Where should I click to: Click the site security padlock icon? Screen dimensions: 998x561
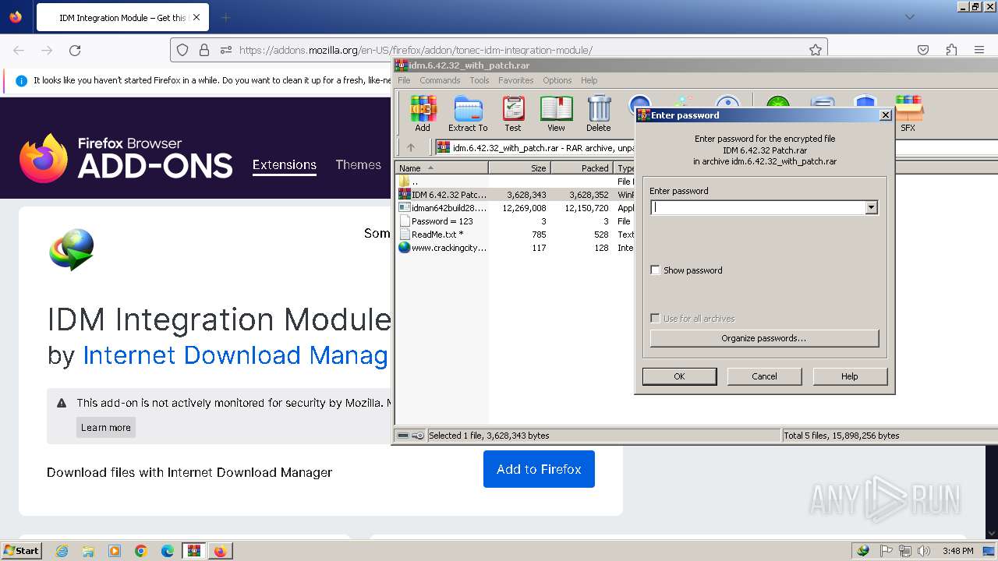pos(204,50)
